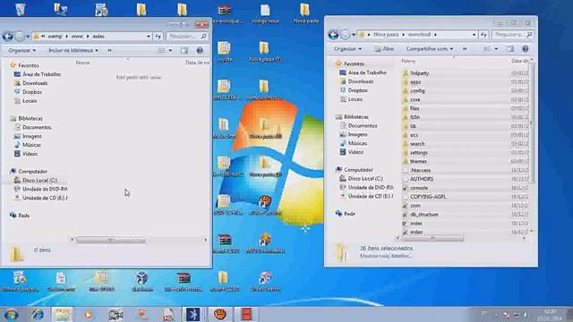Go back in the aulas Explorer window

click(x=7, y=36)
